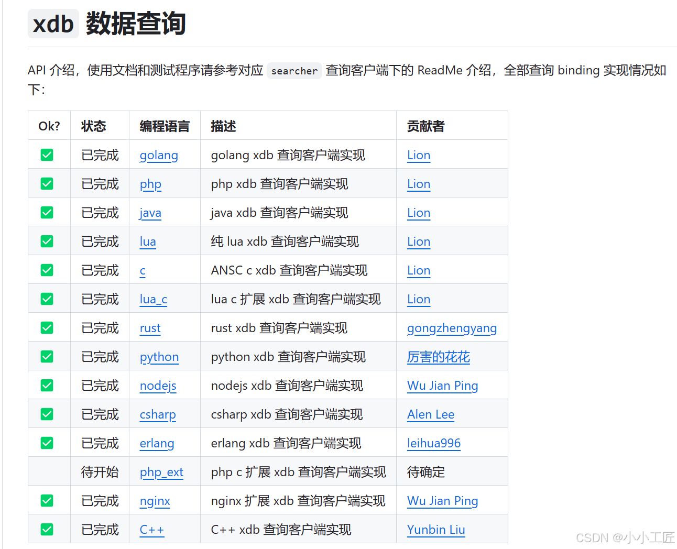Click the green checkmark next to csharp
677x549 pixels.
(x=47, y=414)
